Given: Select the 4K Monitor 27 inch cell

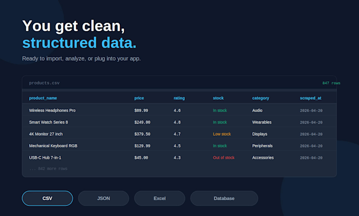Looking at the screenshot, I should pyautogui.click(x=46, y=134).
